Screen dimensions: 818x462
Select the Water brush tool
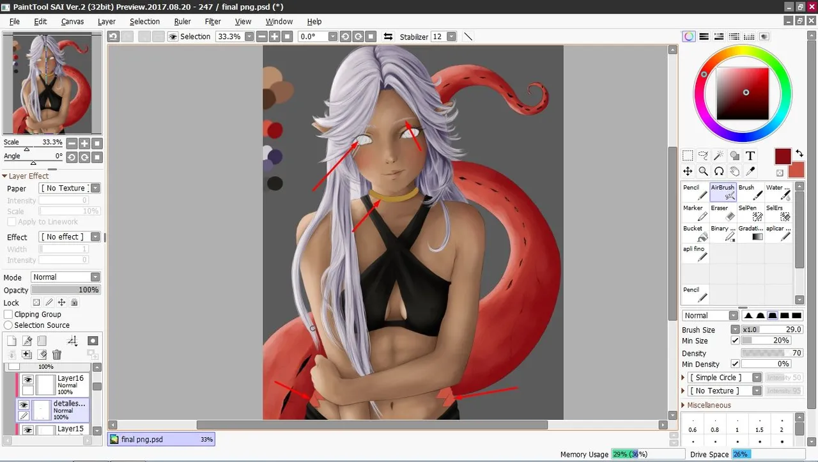tap(778, 192)
